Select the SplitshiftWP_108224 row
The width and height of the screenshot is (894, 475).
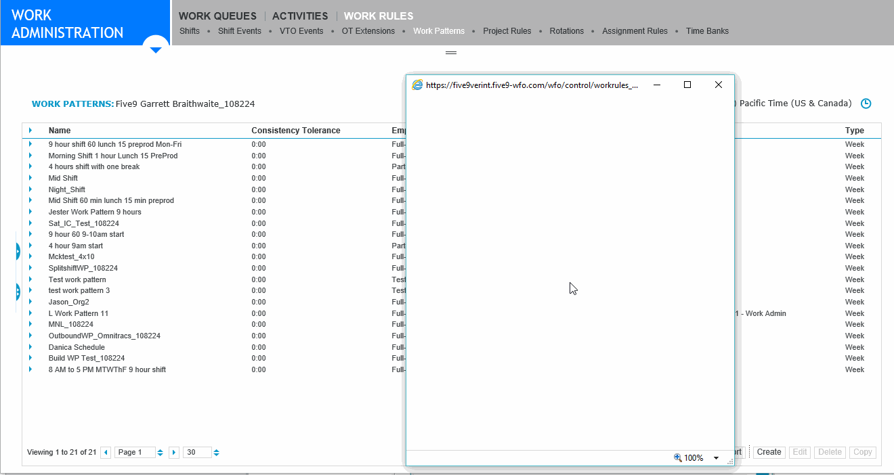point(83,268)
